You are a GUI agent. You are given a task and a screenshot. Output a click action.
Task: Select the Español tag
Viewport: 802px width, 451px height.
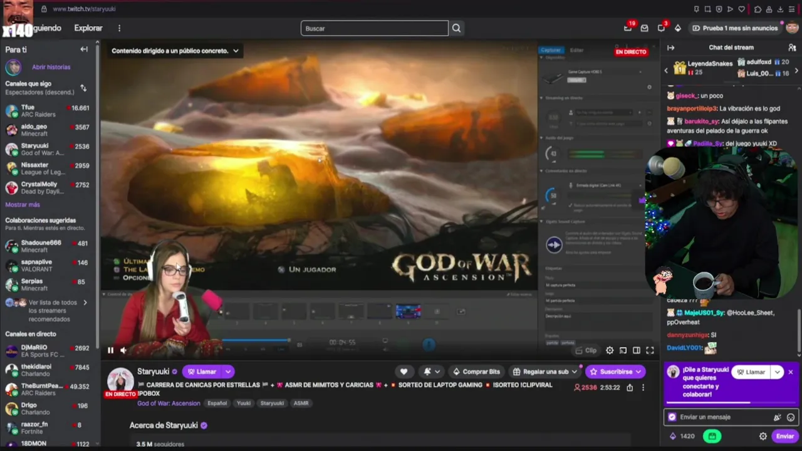point(217,403)
